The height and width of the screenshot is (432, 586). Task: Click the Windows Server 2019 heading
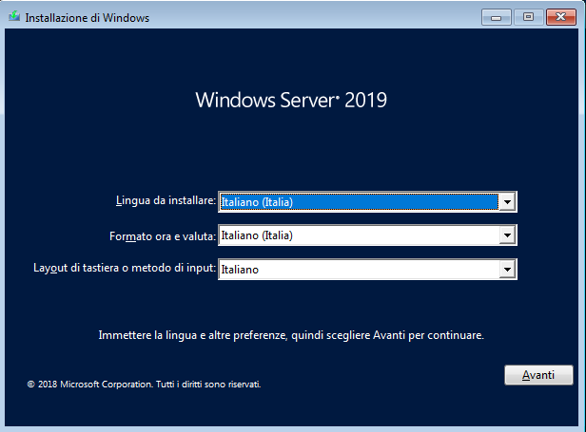tap(291, 100)
